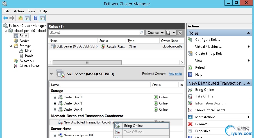
Task: Click the roles list horizontal scrollbar thumb
Action: (x=87, y=63)
